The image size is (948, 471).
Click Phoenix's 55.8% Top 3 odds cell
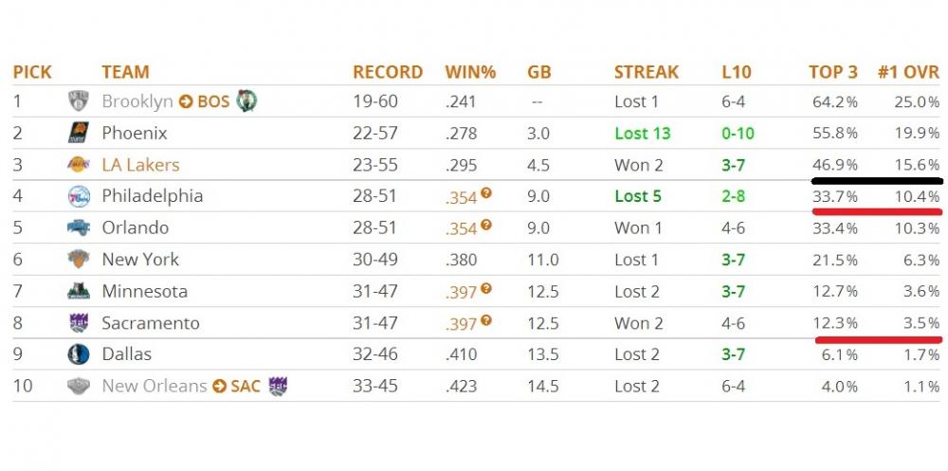pyautogui.click(x=834, y=134)
